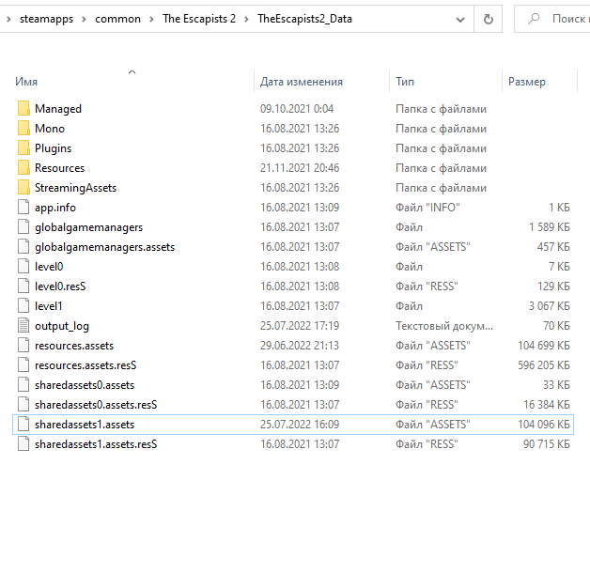Click the StreamingAssets folder icon
This screenshot has width=590, height=573.
coord(23,187)
